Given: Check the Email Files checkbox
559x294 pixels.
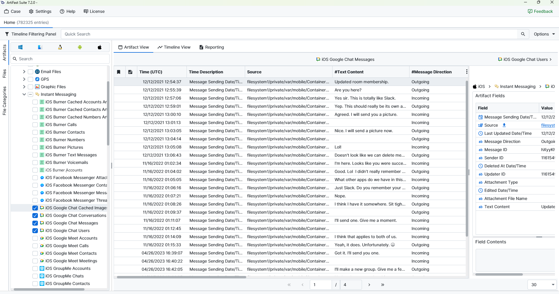Looking at the screenshot, I should [x=30, y=72].
